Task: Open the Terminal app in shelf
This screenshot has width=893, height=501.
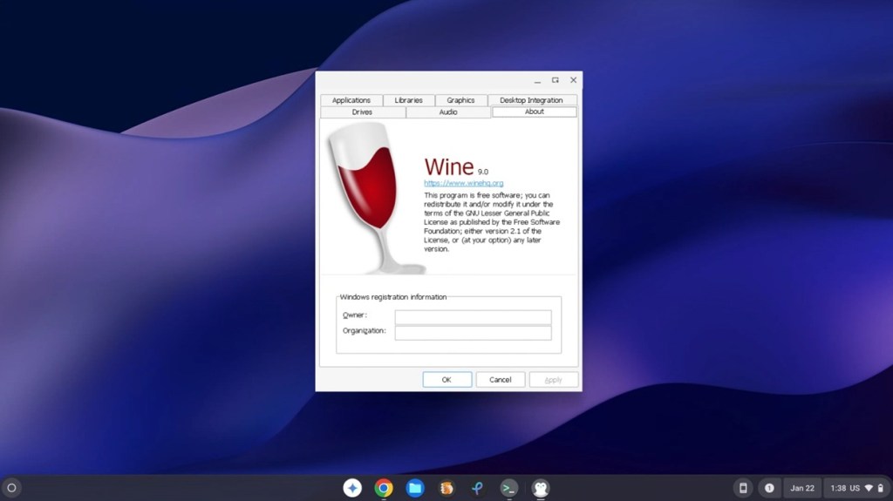Action: tap(508, 488)
